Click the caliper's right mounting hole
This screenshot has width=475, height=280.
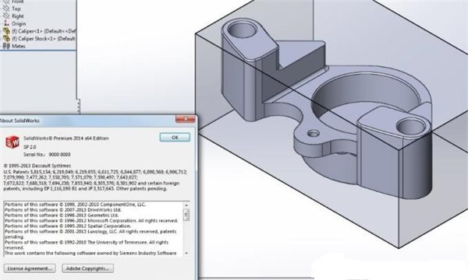click(411, 127)
